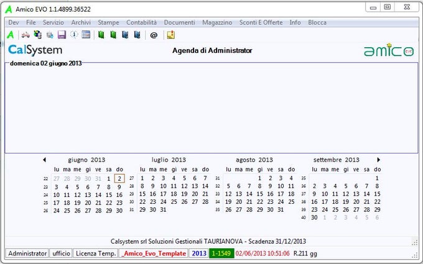
Task: Click the ambulance toolbar icon
Action: 26,35
